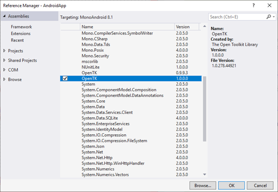Viewport: 278px width, 192px height.
Task: Select the System assembly row
Action: (131, 84)
